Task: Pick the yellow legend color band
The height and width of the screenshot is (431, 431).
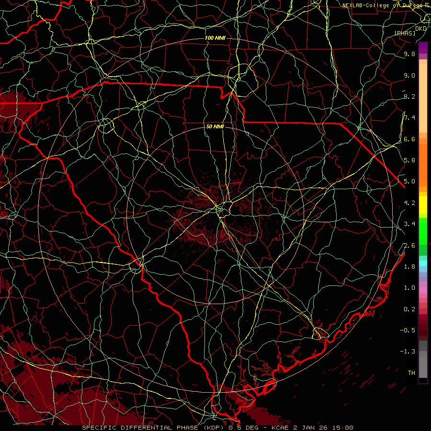Action: tap(423, 205)
